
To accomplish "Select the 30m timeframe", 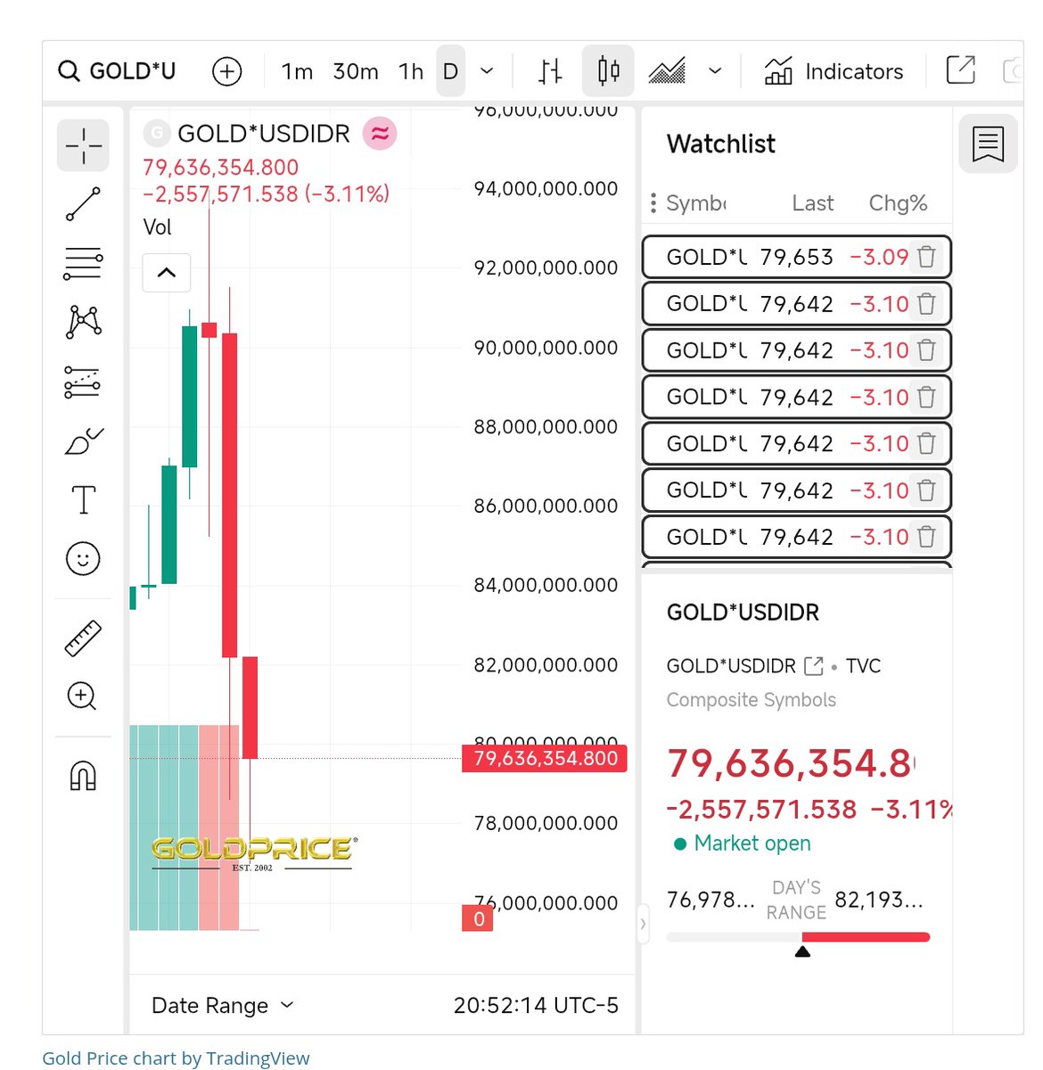I will tap(355, 71).
